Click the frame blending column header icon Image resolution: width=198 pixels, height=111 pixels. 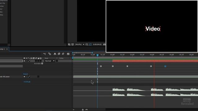[34, 58]
